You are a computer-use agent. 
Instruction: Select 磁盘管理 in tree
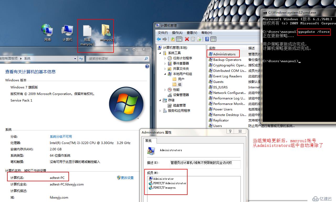[x=177, y=105]
